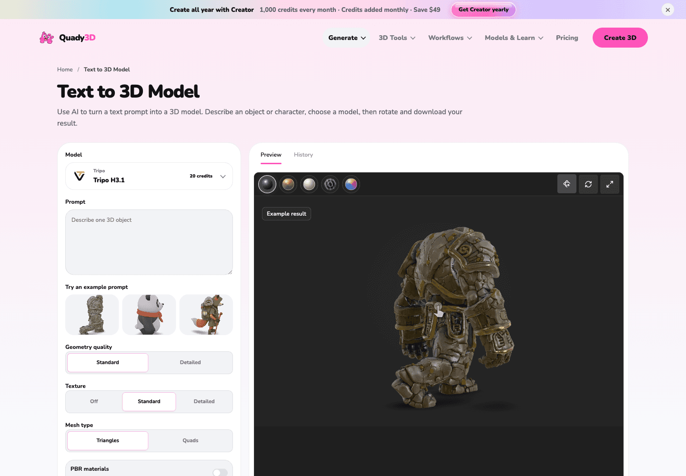Choose the white clay sphere view
The width and height of the screenshot is (686, 476).
coord(309,184)
